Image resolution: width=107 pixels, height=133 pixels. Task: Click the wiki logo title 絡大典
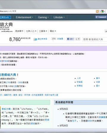point(6,25)
